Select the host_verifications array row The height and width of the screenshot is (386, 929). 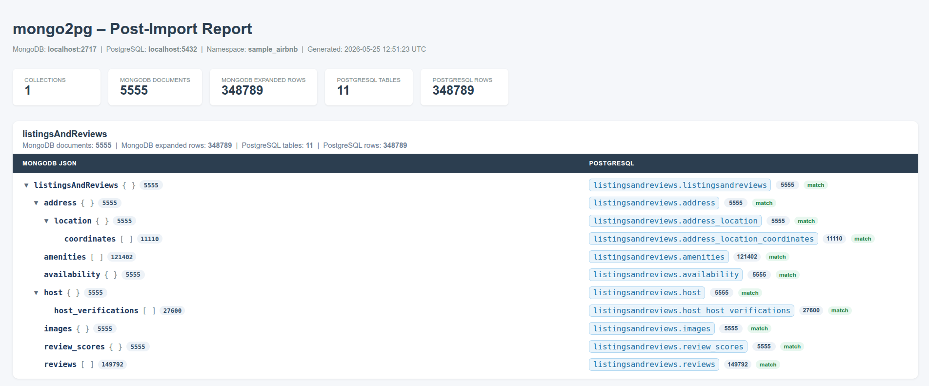pyautogui.click(x=120, y=311)
